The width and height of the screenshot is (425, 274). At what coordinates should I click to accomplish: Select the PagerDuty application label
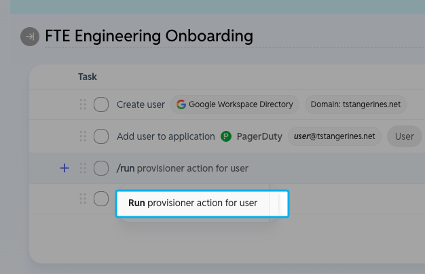point(259,136)
